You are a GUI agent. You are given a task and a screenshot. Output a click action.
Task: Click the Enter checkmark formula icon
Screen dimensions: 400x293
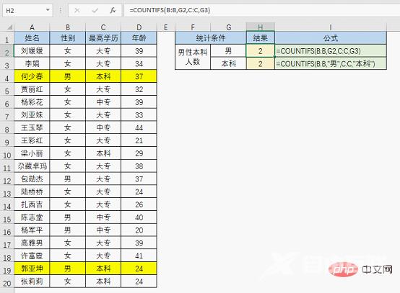point(95,10)
